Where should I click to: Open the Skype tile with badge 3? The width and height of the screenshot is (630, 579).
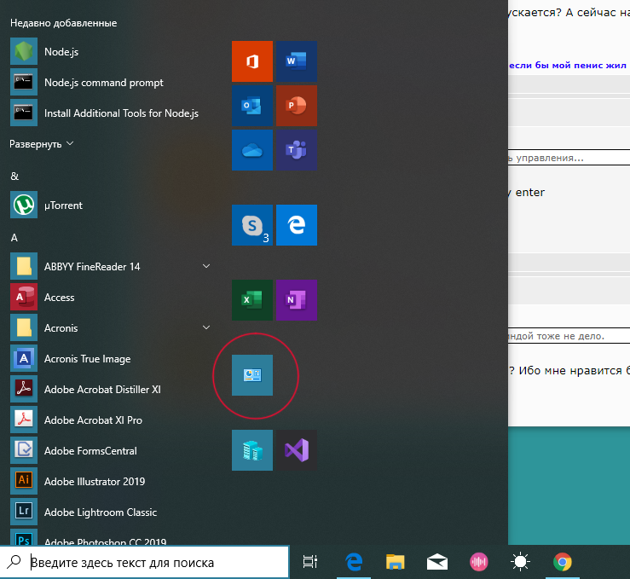point(252,225)
